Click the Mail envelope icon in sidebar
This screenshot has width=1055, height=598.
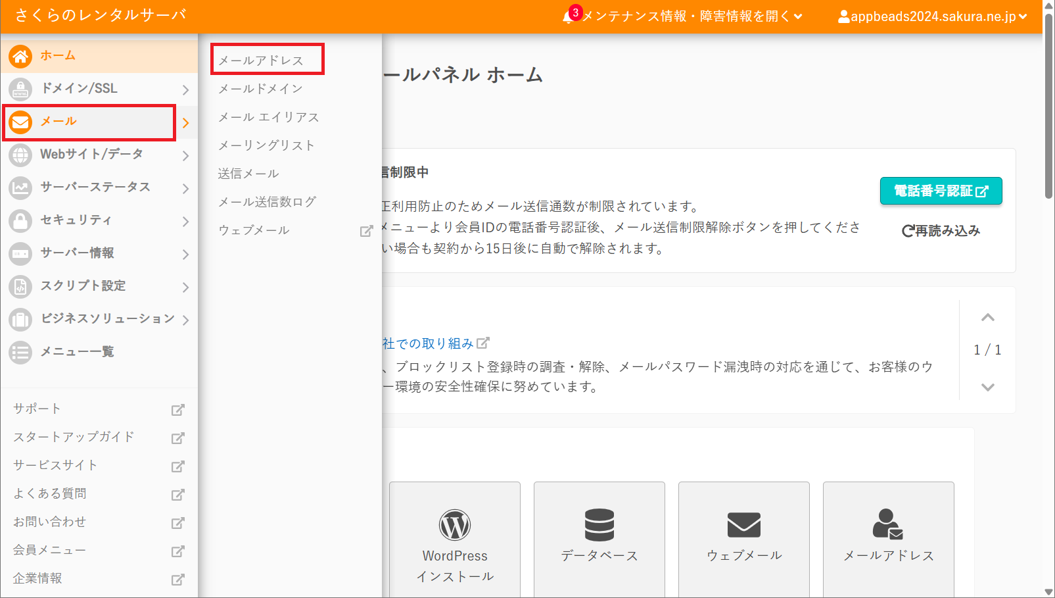click(20, 122)
